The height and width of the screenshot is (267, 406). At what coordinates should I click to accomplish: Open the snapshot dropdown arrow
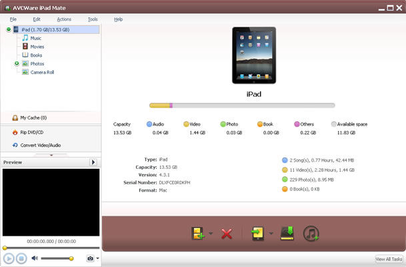[97, 258]
